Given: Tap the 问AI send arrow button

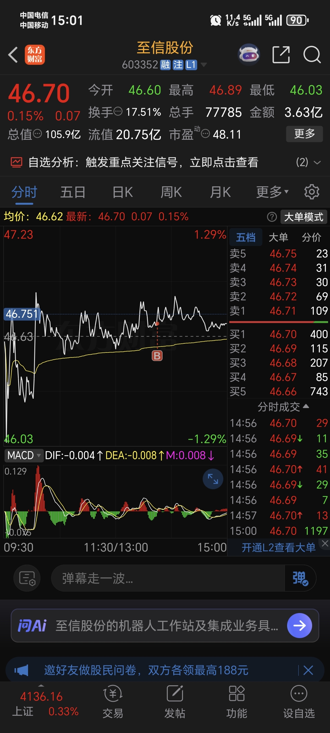Looking at the screenshot, I should pos(299,625).
